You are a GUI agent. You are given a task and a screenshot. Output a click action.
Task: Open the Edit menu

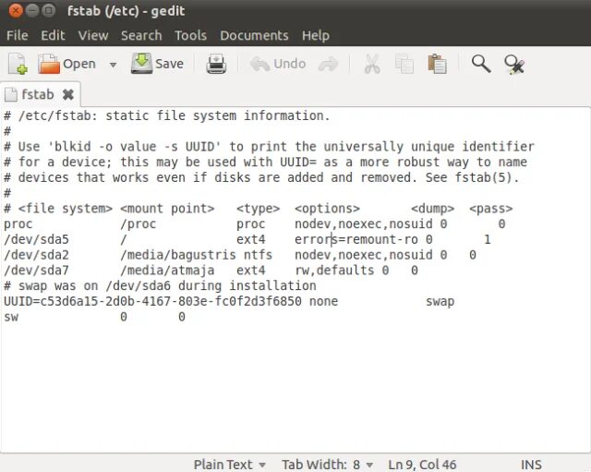pos(53,35)
